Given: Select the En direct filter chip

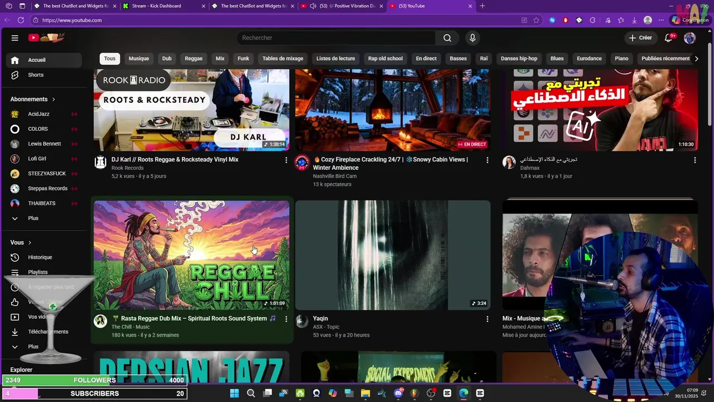Looking at the screenshot, I should pyautogui.click(x=426, y=59).
